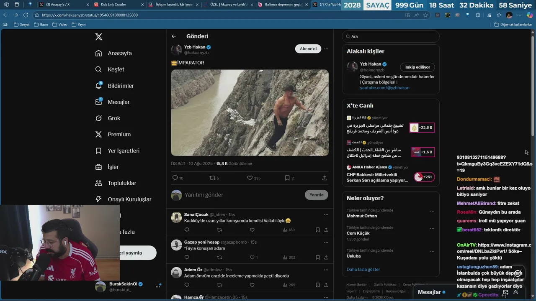Viewport: 536px width, 301px height.
Task: Click the Takip ediliyor button
Action: [x=417, y=67]
